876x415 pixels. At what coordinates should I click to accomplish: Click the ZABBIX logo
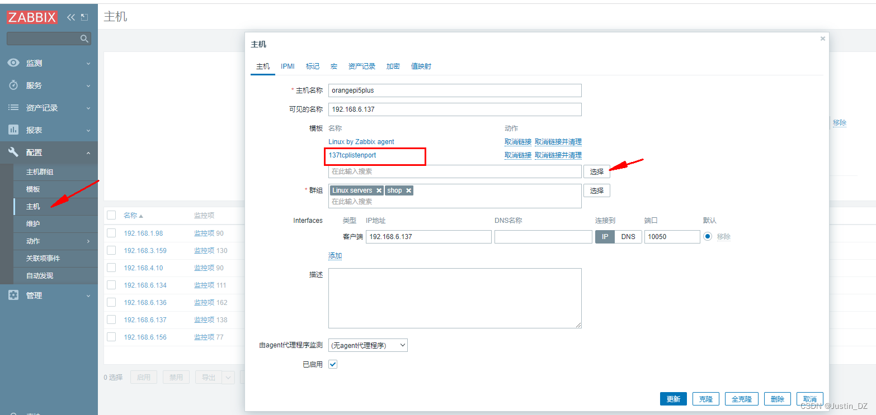[32, 17]
